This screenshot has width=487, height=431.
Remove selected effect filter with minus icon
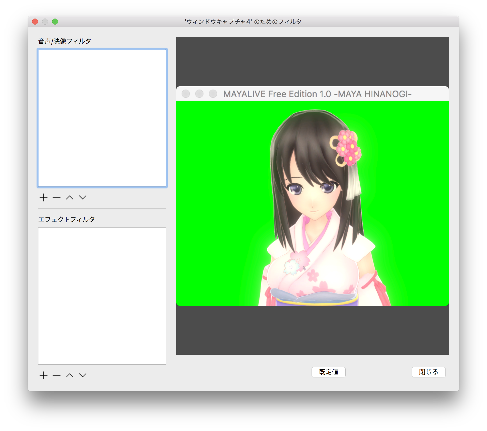pyautogui.click(x=57, y=375)
